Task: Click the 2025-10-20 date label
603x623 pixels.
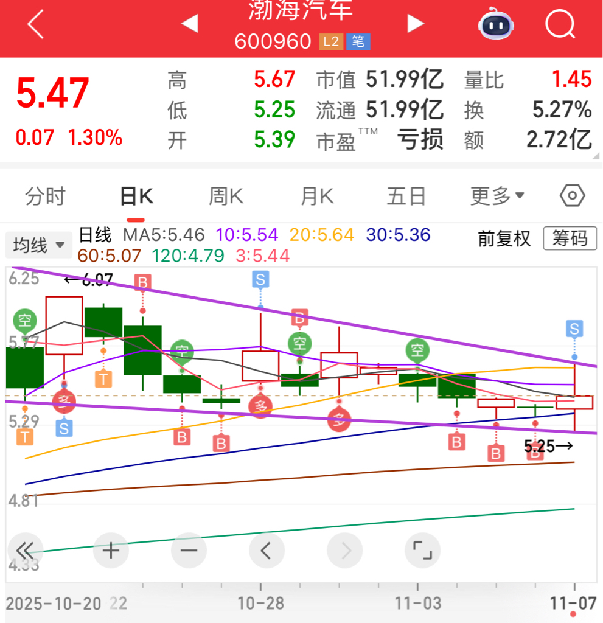Action: click(x=54, y=604)
